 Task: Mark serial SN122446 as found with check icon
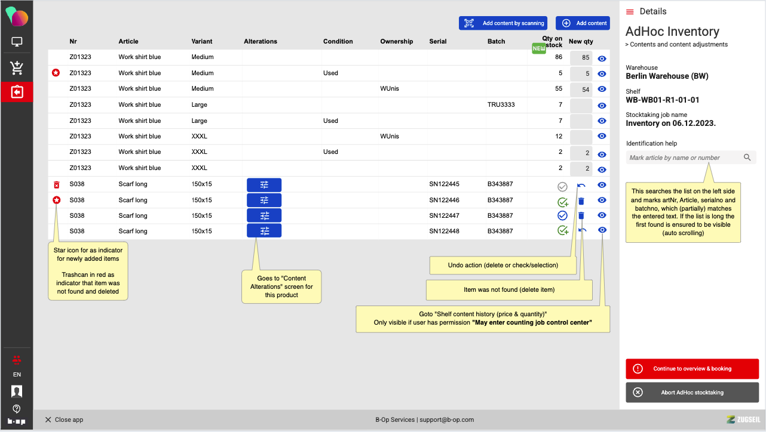(562, 202)
